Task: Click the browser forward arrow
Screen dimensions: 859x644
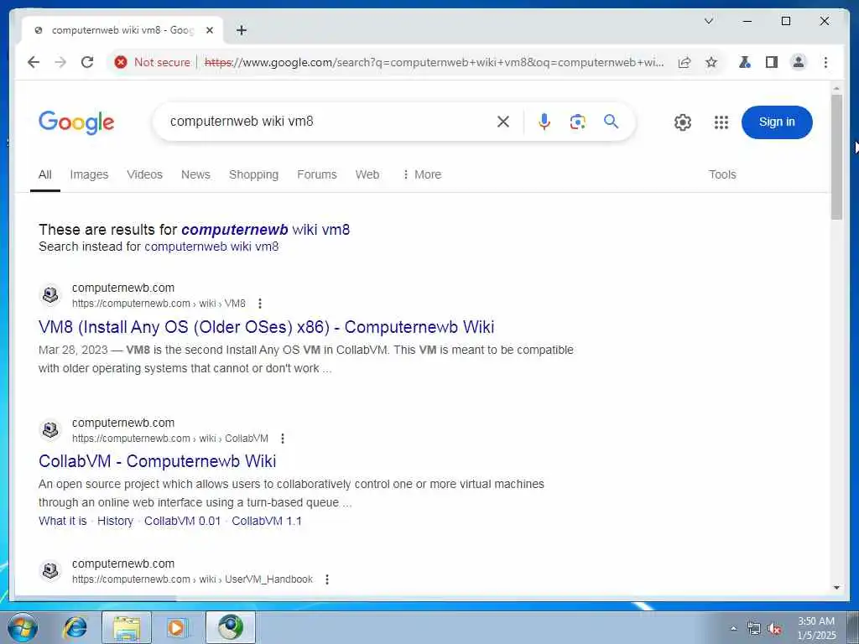Action: [x=60, y=62]
